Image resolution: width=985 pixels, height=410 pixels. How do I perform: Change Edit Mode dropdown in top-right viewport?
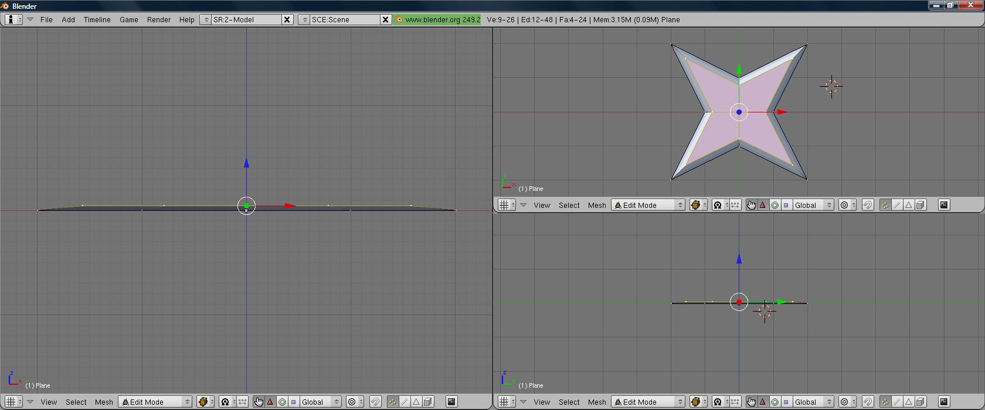coord(648,205)
